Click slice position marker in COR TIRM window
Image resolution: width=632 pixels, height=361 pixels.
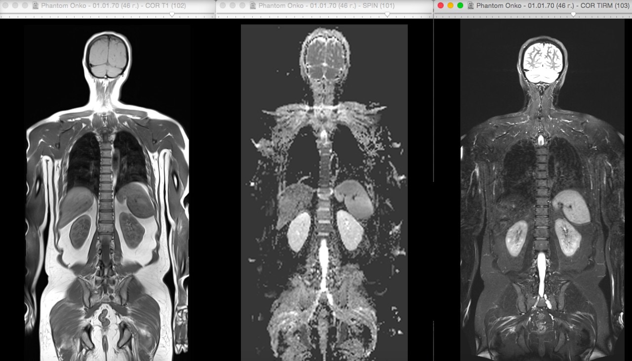(x=573, y=15)
